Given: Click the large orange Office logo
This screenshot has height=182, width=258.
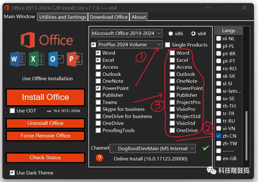Looking at the screenshot, I should click(28, 40).
